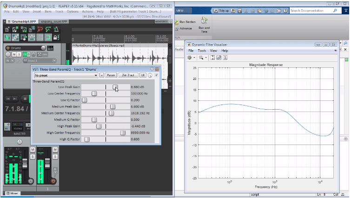Viewport: 351px width, 198px height.
Task: Click the Param button in the plugin window
Action: [111, 74]
